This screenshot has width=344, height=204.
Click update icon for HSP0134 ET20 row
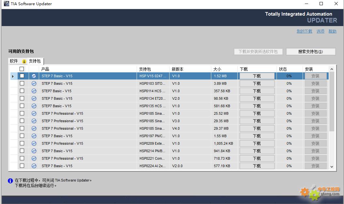tap(34, 98)
